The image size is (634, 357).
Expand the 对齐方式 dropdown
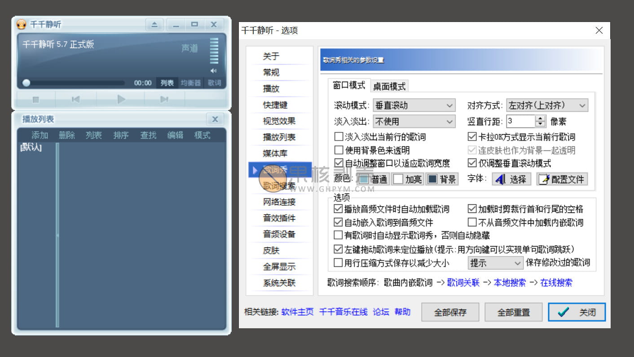click(x=546, y=106)
